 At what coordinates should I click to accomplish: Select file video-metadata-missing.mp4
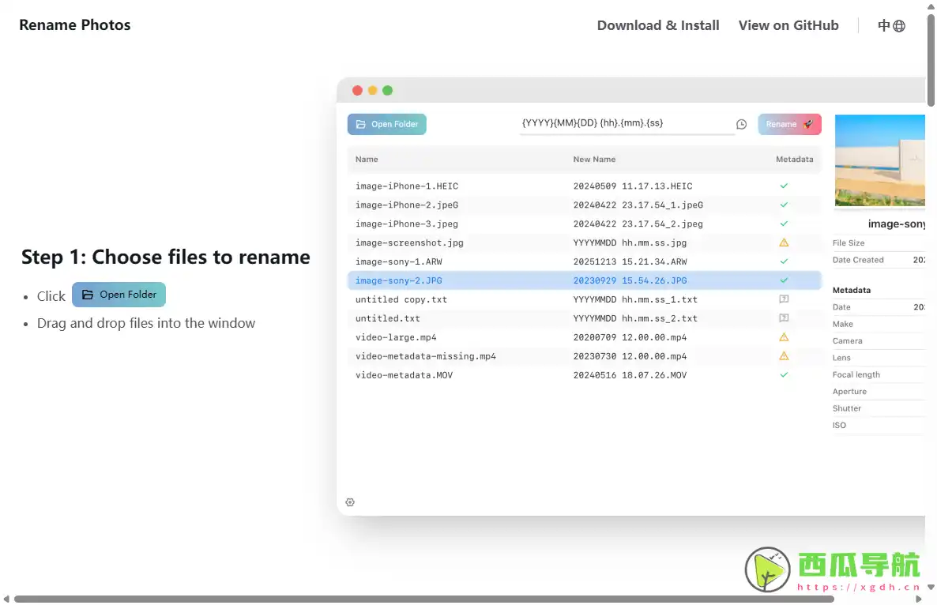click(x=426, y=356)
